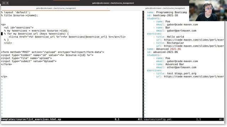Click the closing </p> tag line
227x127 pixels.
tap(4, 77)
